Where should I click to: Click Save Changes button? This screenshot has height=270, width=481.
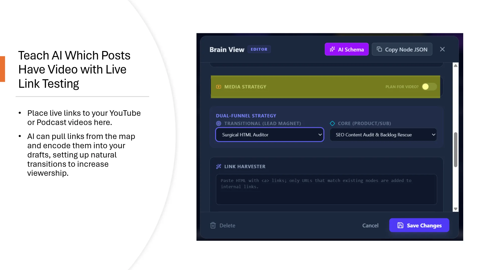point(419,225)
